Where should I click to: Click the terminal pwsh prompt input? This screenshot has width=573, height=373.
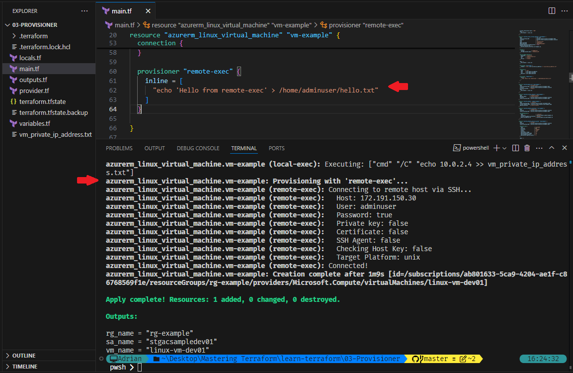139,367
